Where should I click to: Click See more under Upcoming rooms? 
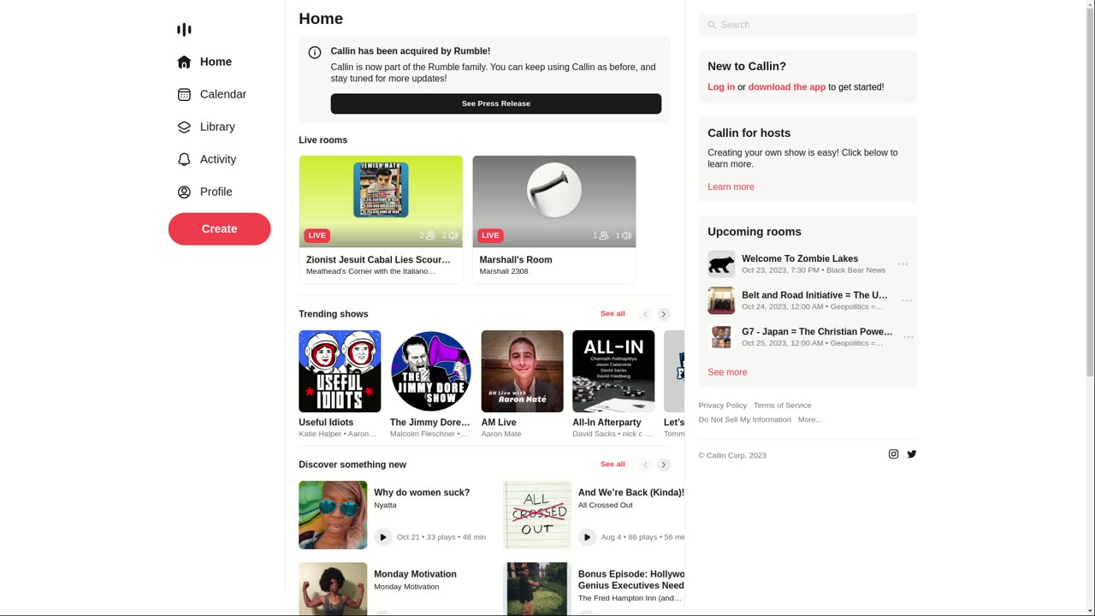coord(727,372)
